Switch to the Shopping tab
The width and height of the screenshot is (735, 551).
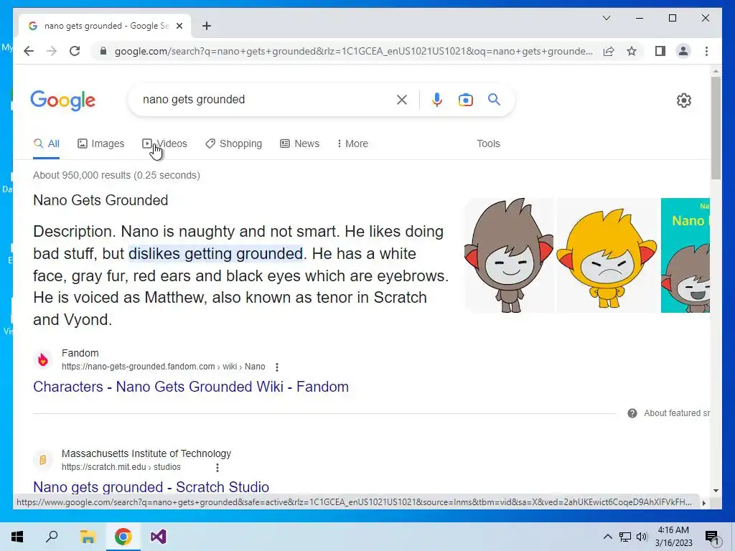[x=233, y=143]
